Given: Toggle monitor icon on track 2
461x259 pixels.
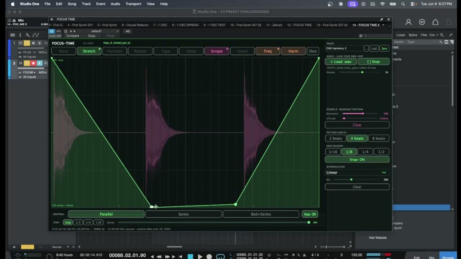Looking at the screenshot, I should point(40,63).
